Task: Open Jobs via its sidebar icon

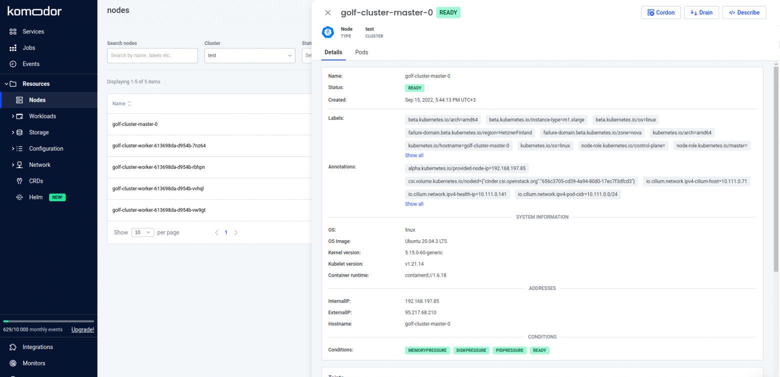Action: pos(13,48)
